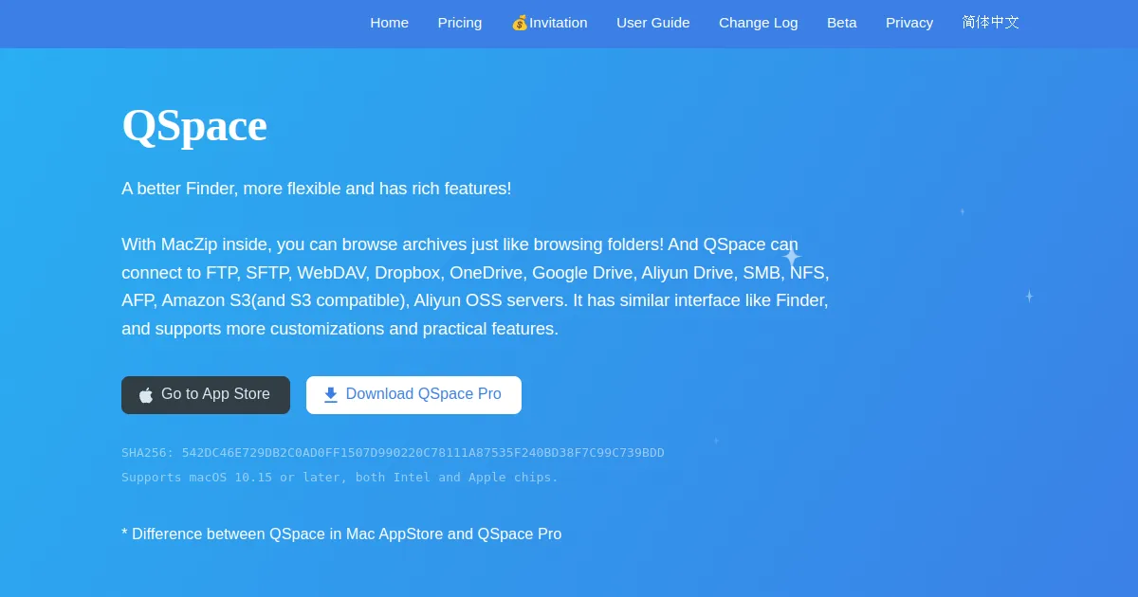Click 'Supports macOS 10.15 or later' text
Screen dimensions: 1138x597
pos(340,478)
